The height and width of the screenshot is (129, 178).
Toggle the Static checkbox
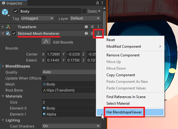click(x=84, y=11)
